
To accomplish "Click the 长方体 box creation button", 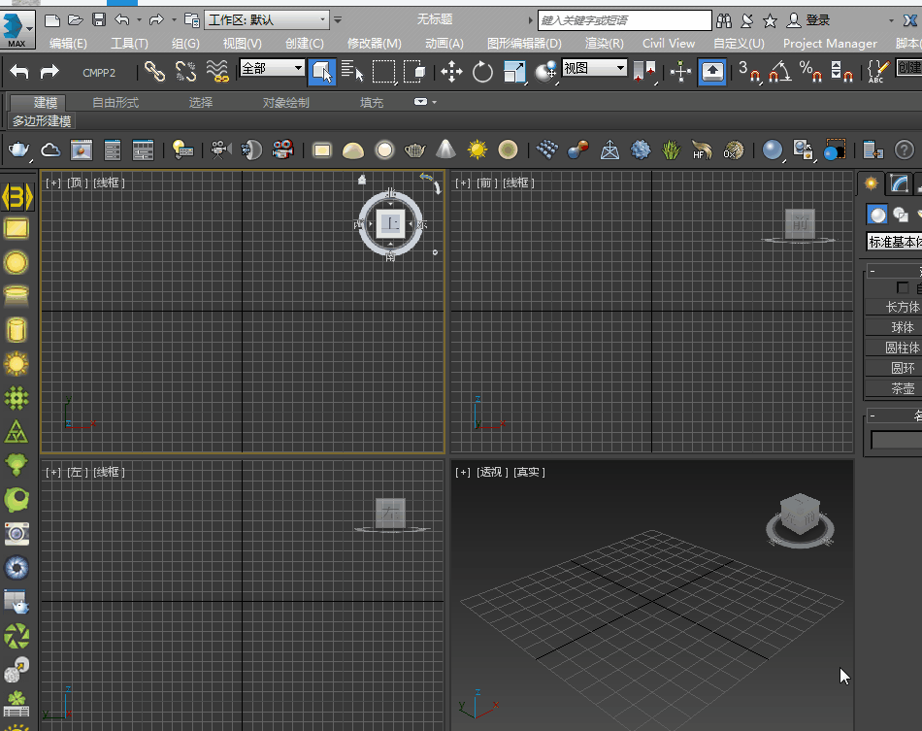I will pos(902,307).
